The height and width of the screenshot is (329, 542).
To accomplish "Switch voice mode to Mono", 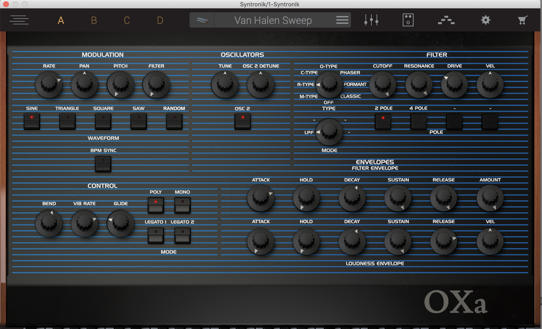I will tap(182, 205).
